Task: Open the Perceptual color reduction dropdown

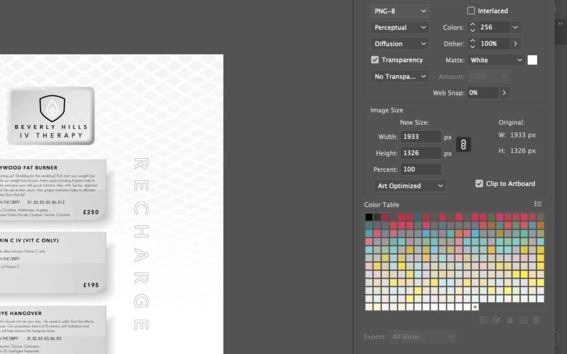Action: coord(400,27)
